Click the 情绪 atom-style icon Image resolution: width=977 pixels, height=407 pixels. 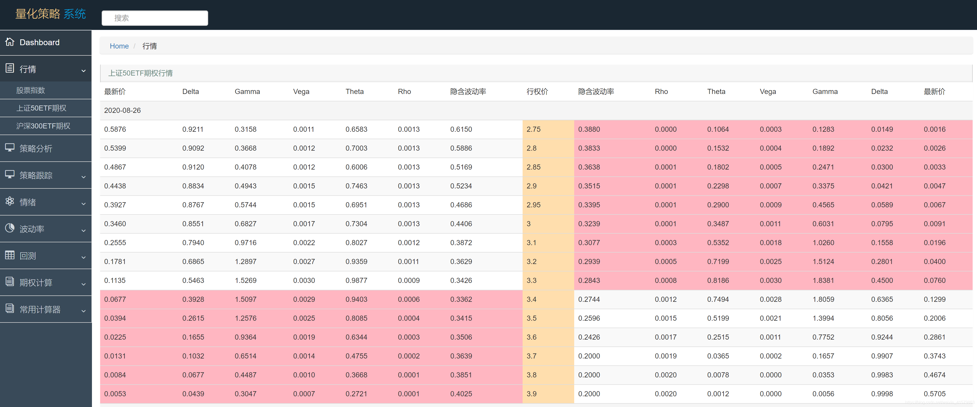point(10,201)
